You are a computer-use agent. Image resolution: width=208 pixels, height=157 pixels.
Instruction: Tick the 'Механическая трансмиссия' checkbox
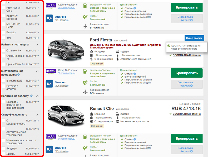pyautogui.click(x=3, y=140)
